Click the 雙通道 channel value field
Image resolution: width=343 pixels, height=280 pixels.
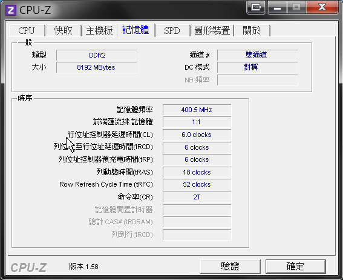(257, 55)
